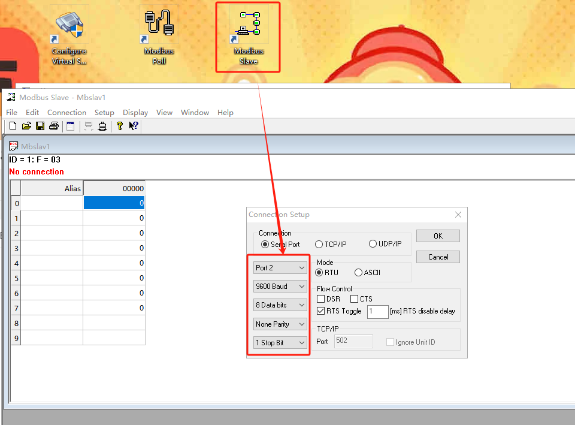The height and width of the screenshot is (425, 575).
Task: Click the RTS disable delay input field
Action: coord(378,312)
